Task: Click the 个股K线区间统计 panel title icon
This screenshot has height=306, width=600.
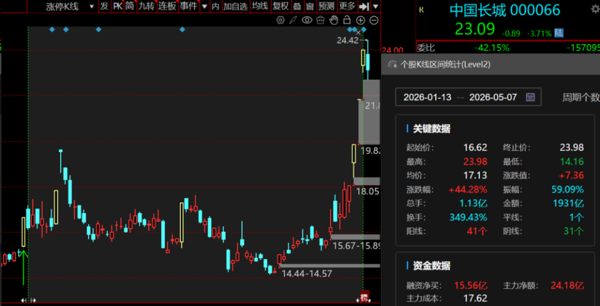Action: [392, 64]
